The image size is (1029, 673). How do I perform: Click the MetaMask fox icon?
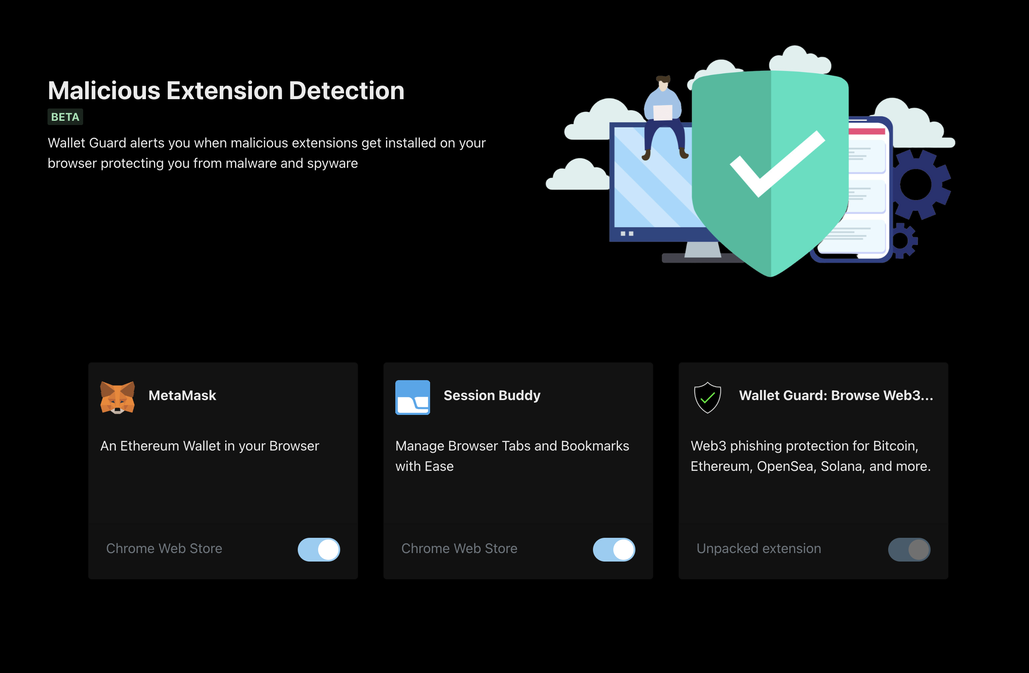click(x=117, y=398)
